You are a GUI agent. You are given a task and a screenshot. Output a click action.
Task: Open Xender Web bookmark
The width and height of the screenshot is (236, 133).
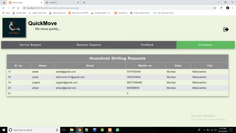point(19,13)
